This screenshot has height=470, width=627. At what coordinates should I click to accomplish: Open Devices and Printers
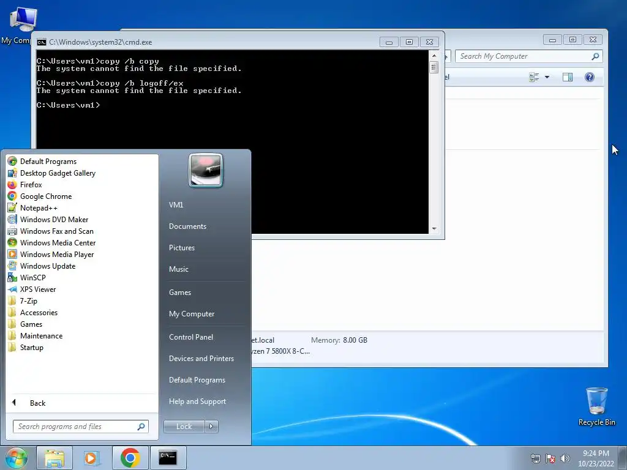tap(201, 359)
